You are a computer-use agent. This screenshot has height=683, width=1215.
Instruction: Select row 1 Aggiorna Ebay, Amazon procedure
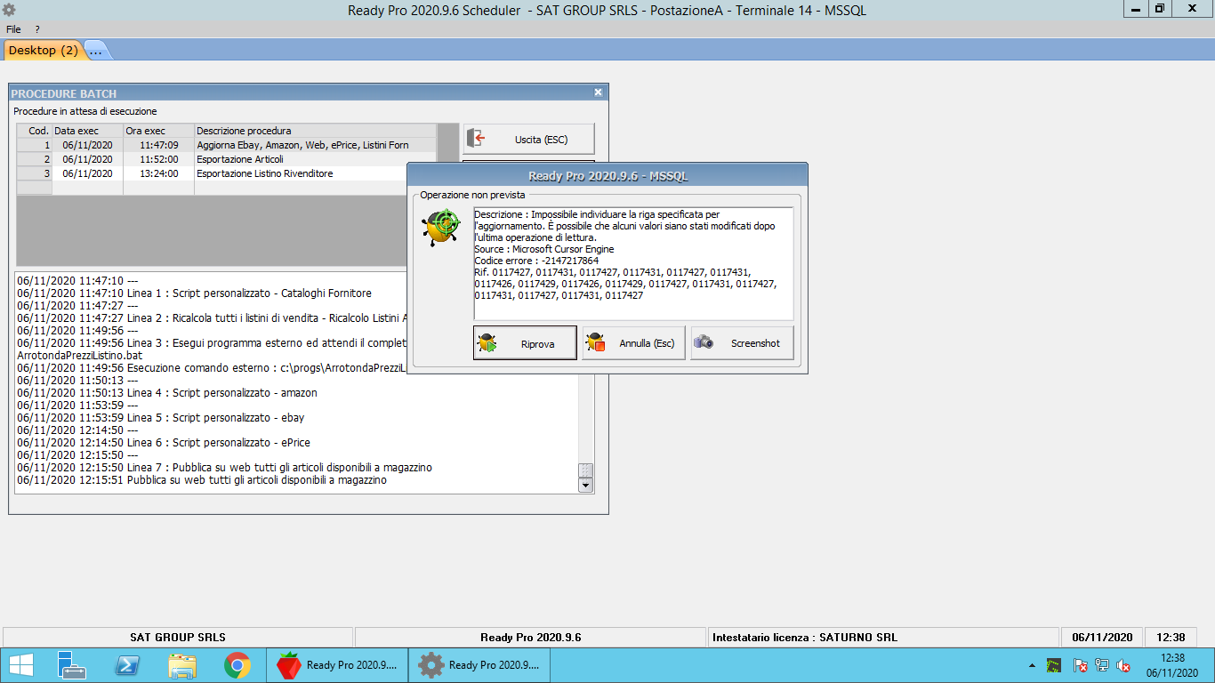(227, 145)
